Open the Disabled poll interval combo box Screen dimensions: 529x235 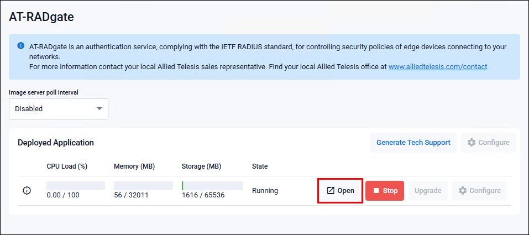click(x=59, y=109)
